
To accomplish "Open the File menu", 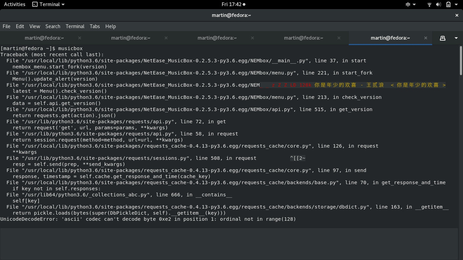I will tap(6, 26).
